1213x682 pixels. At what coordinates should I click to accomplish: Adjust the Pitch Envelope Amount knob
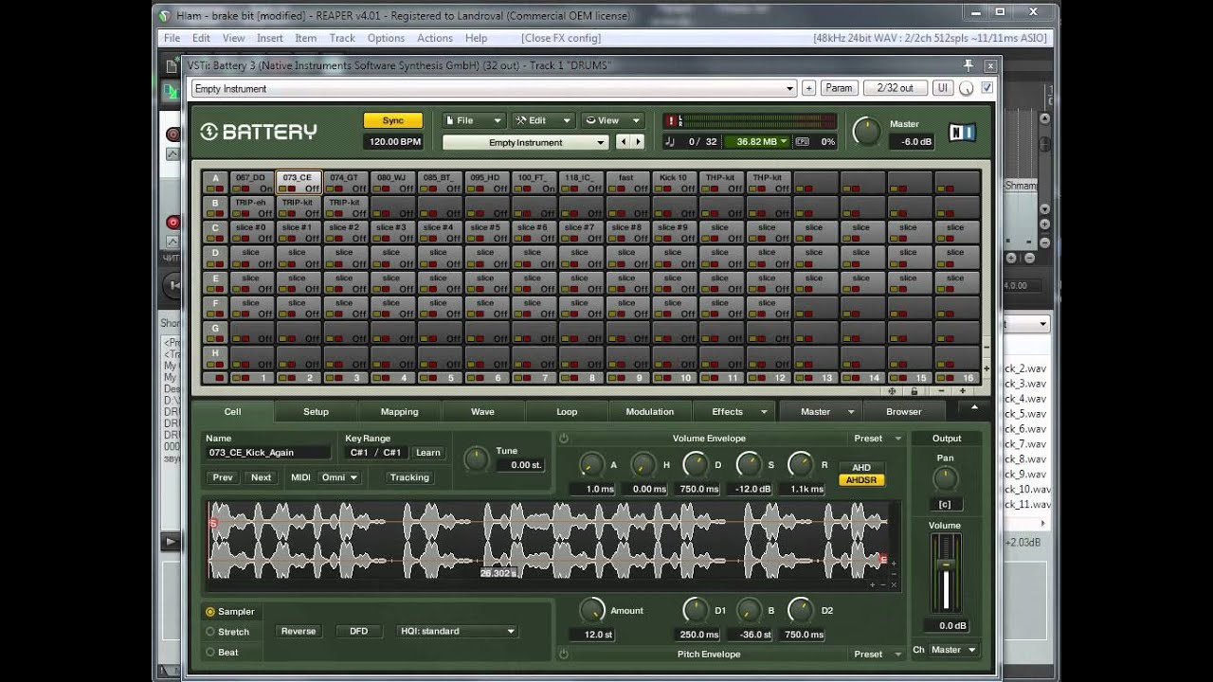591,610
